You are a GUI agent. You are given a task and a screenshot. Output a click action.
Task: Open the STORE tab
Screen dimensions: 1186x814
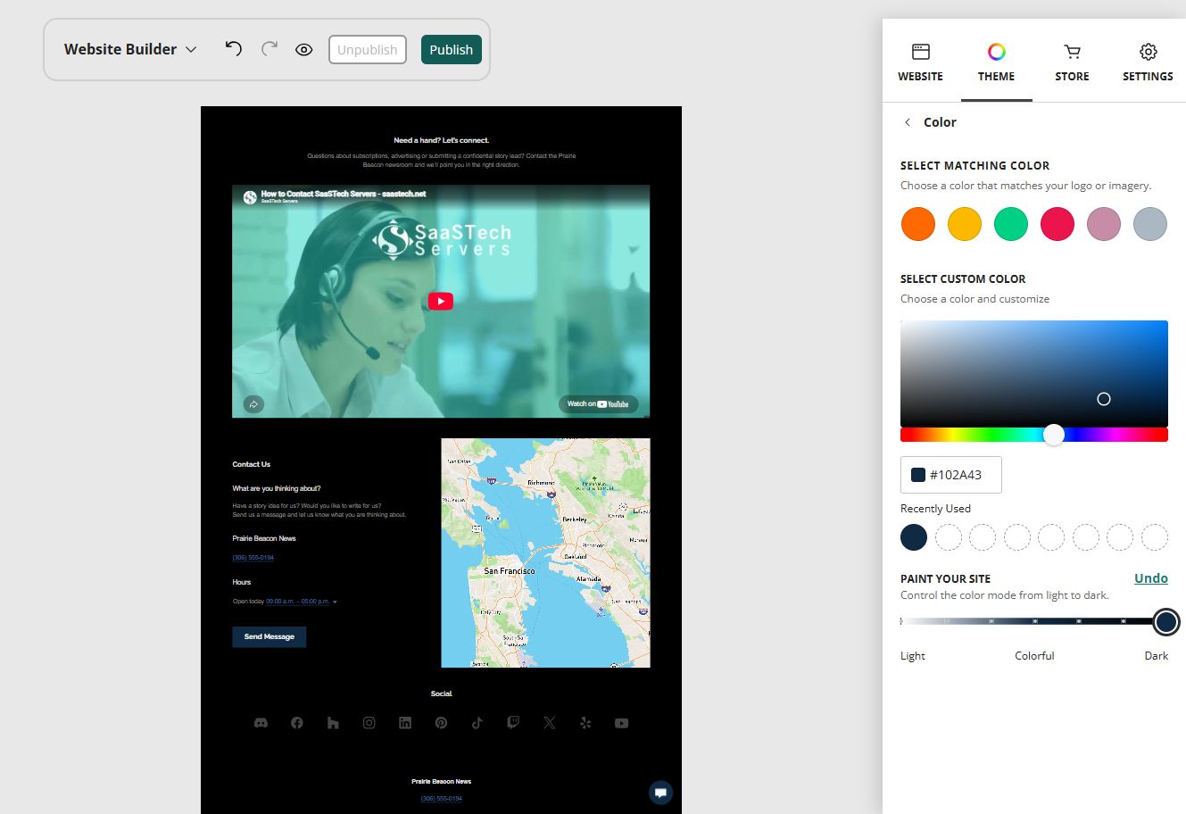[x=1072, y=62]
